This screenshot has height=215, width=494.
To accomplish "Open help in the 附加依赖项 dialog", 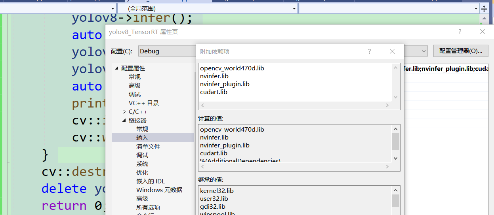I will click(369, 51).
